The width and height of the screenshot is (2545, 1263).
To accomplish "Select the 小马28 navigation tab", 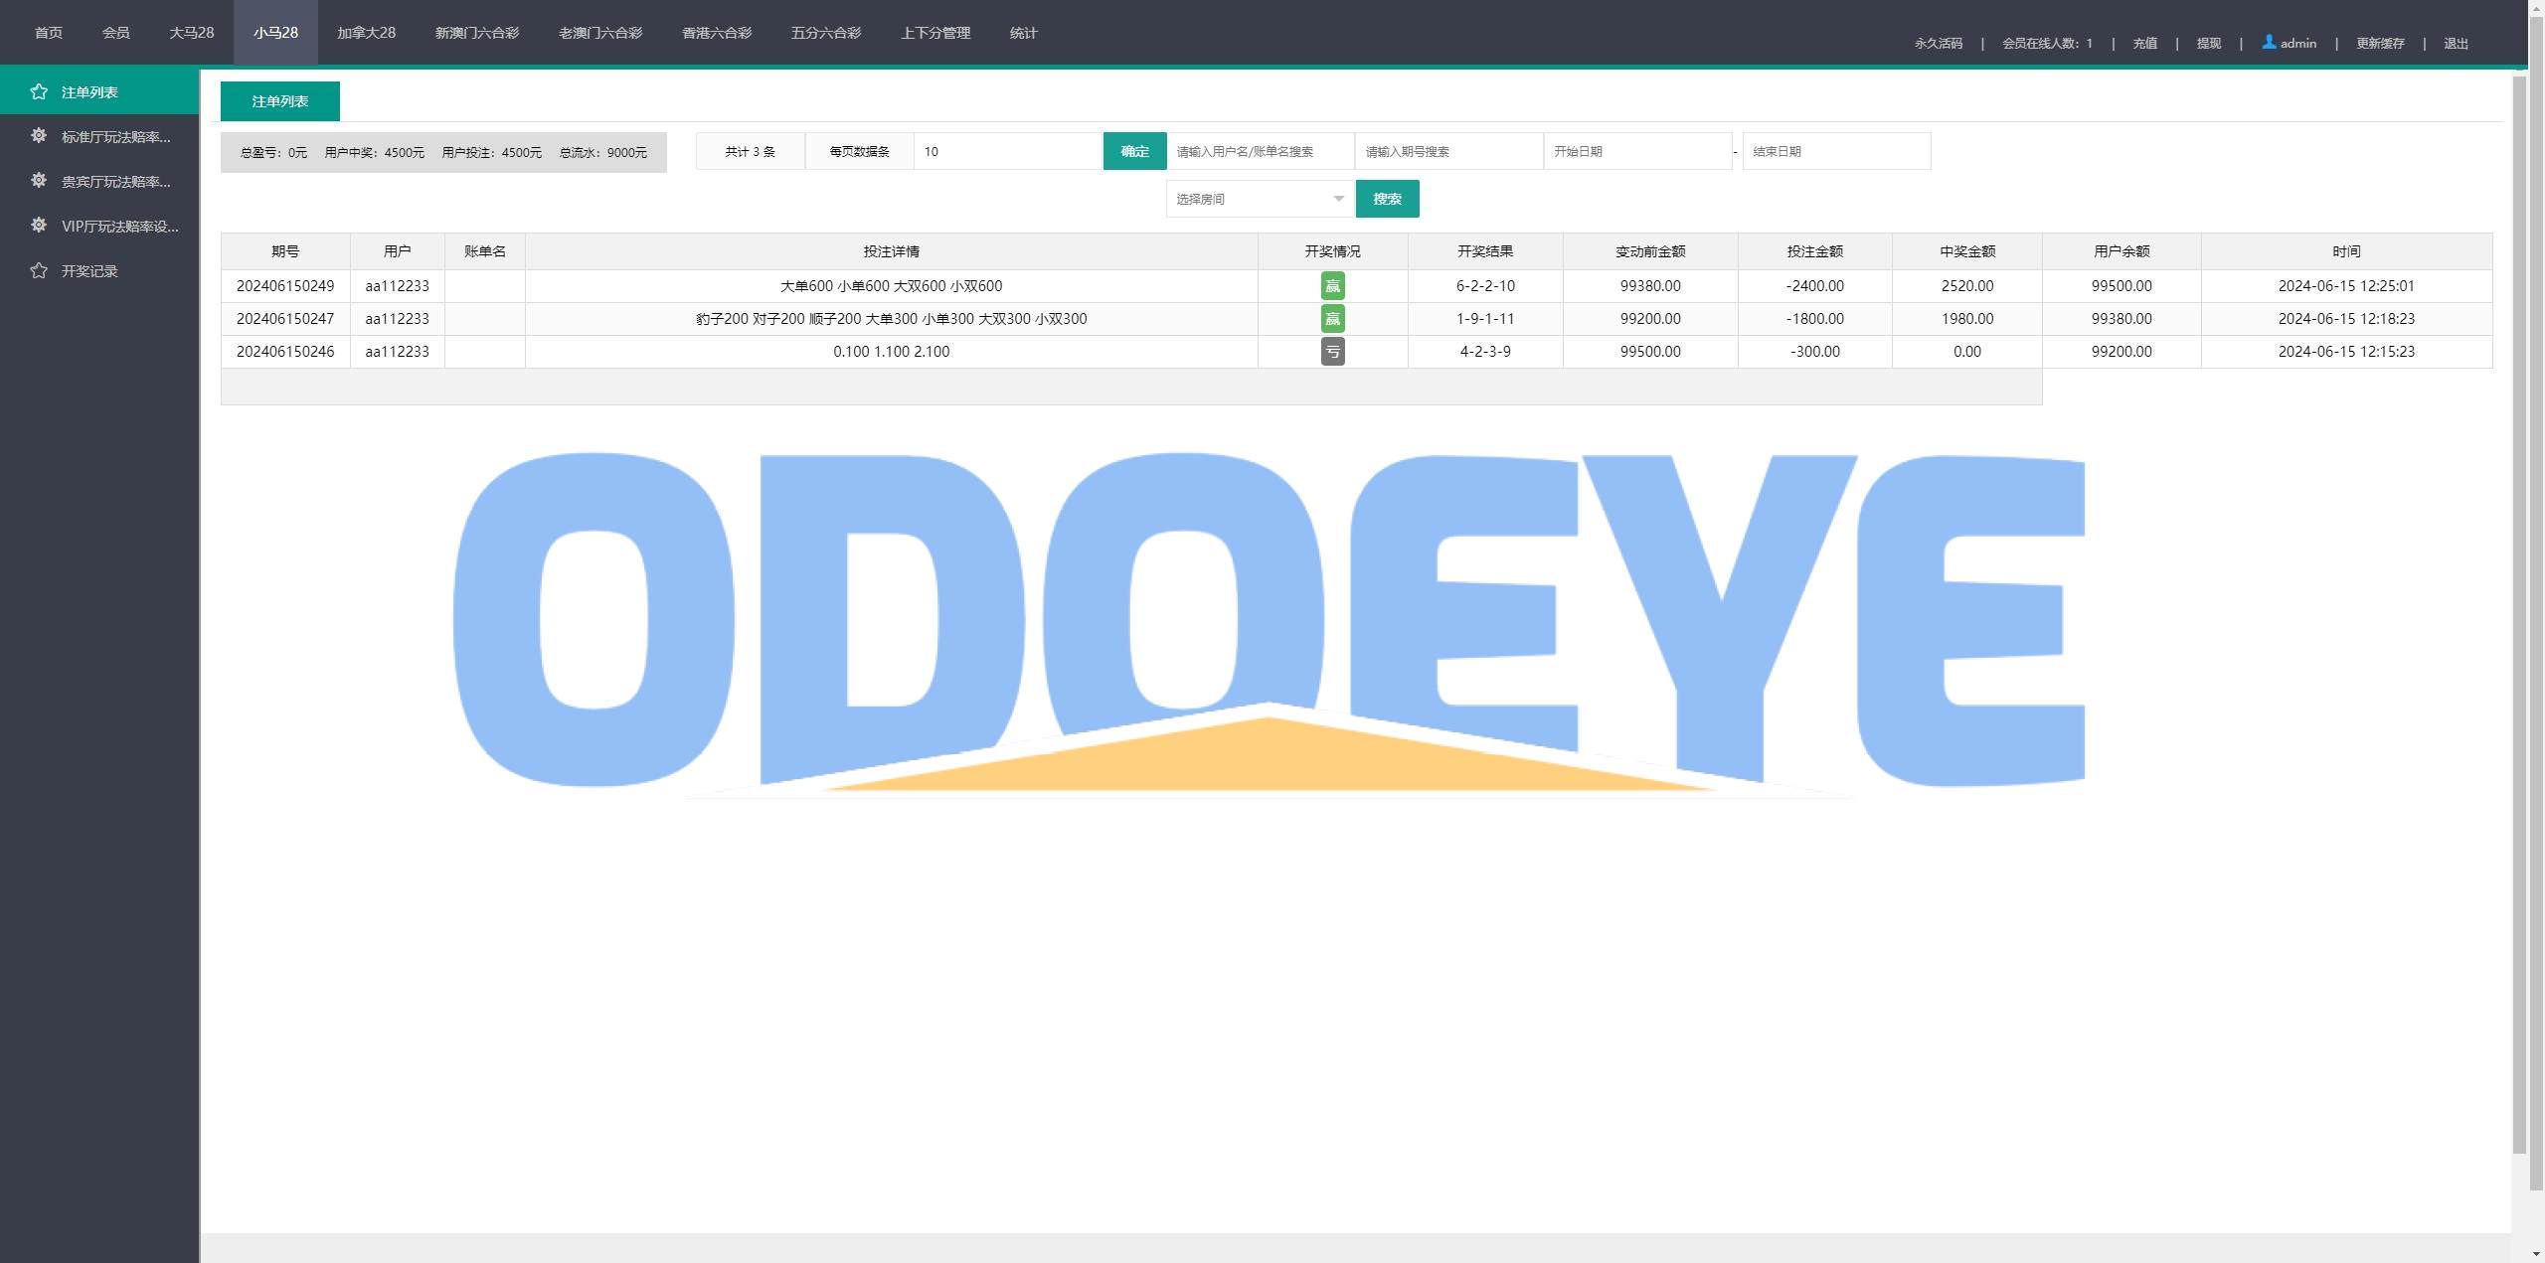I will (275, 33).
